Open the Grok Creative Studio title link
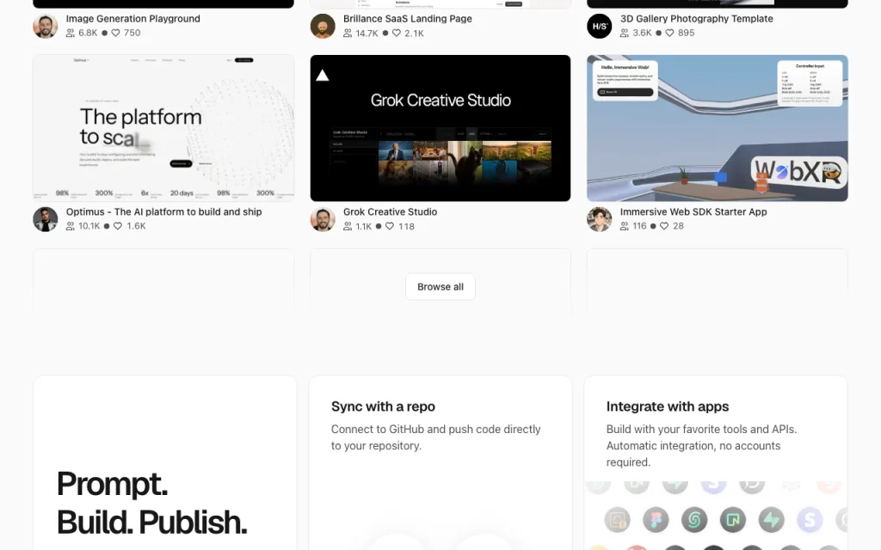 click(390, 211)
